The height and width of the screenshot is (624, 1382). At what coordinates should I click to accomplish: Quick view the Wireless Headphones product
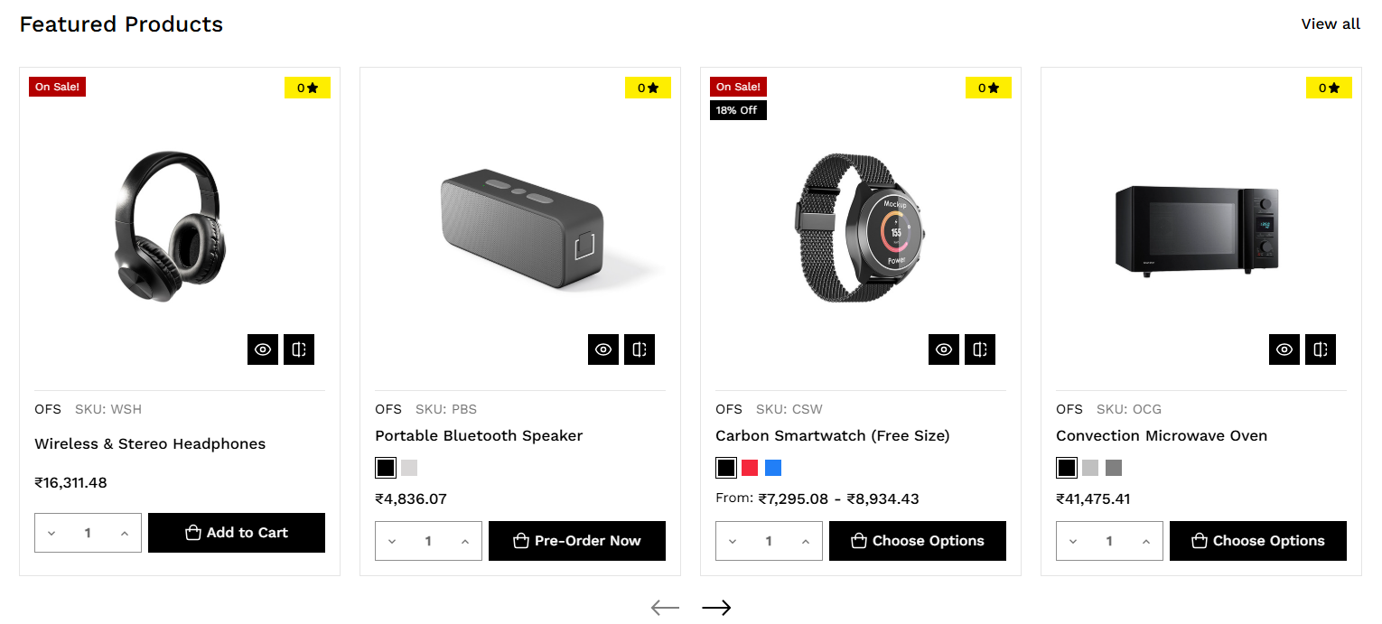click(263, 349)
